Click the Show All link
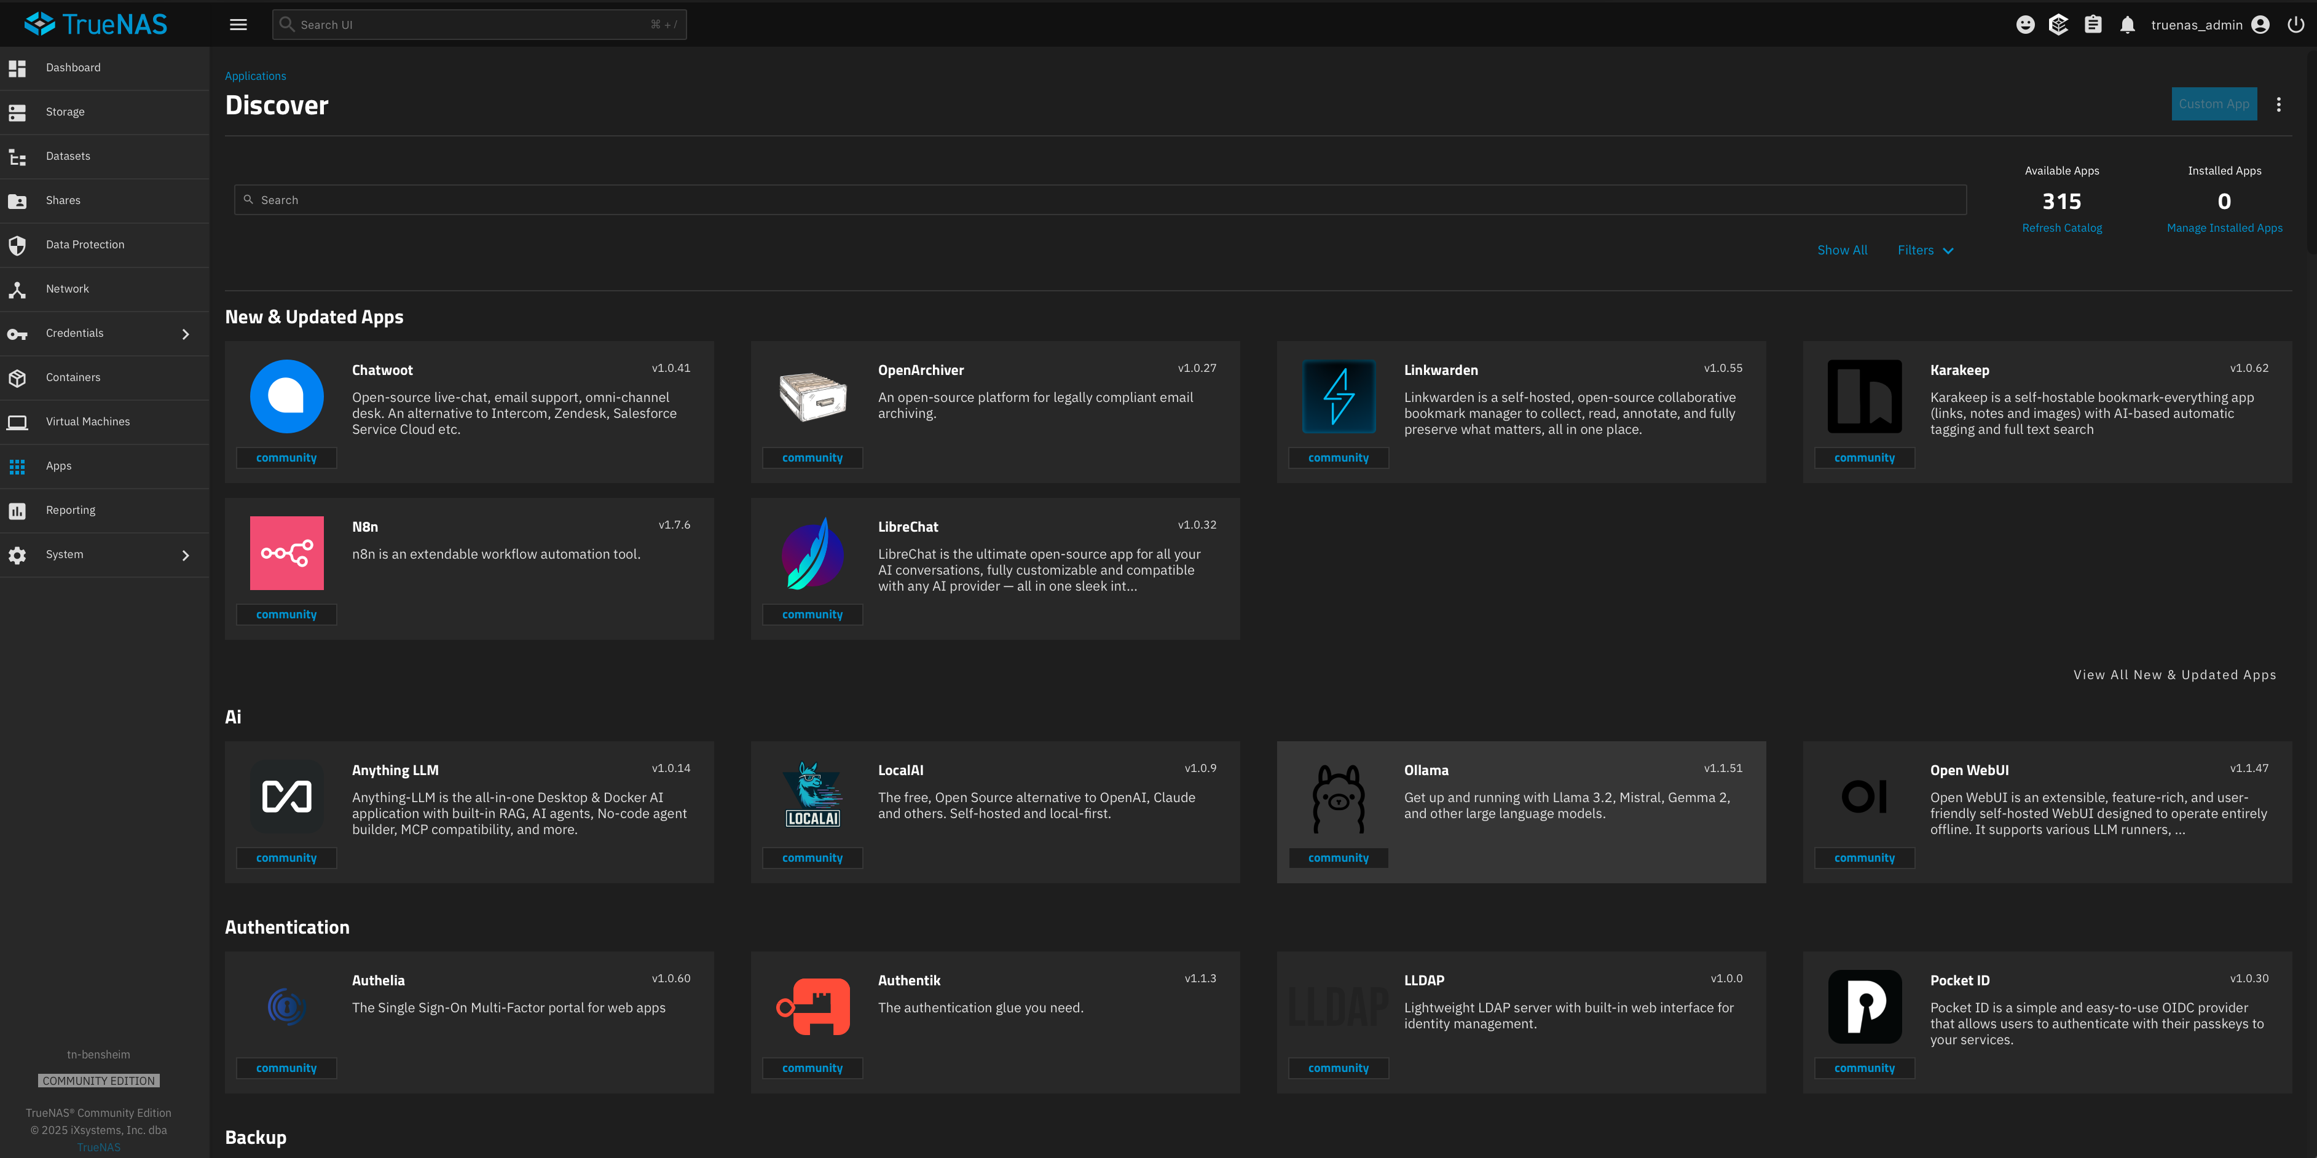This screenshot has width=2317, height=1158. [x=1841, y=250]
